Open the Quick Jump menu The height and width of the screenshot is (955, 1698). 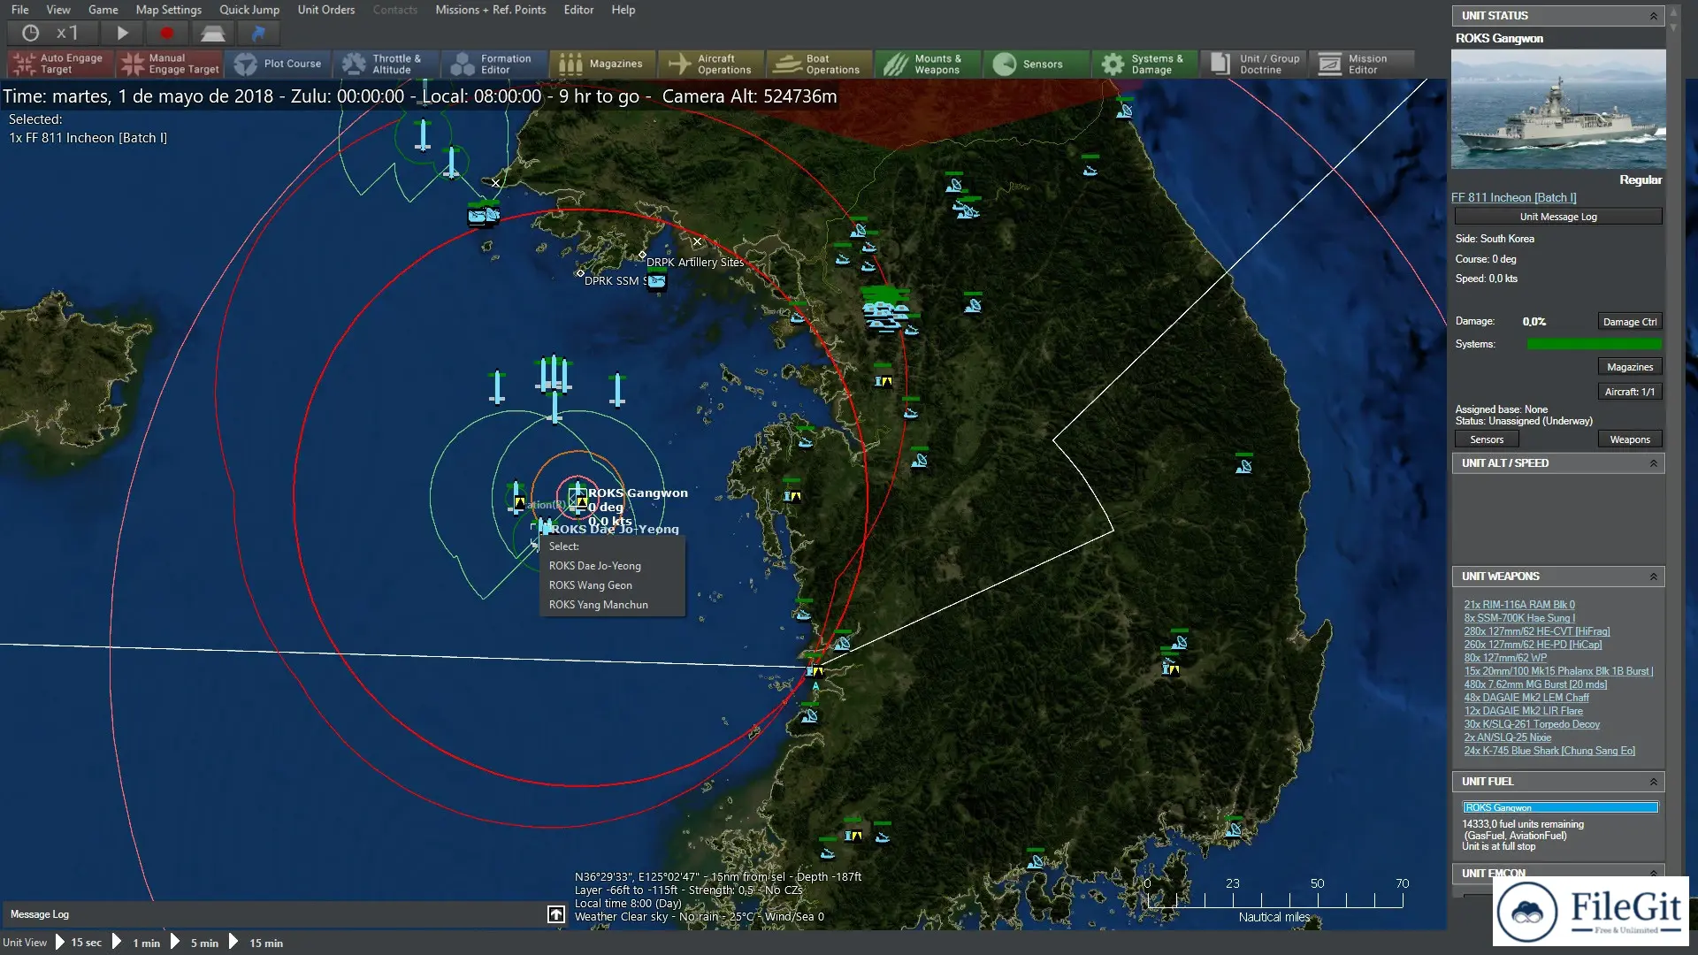pyautogui.click(x=249, y=10)
